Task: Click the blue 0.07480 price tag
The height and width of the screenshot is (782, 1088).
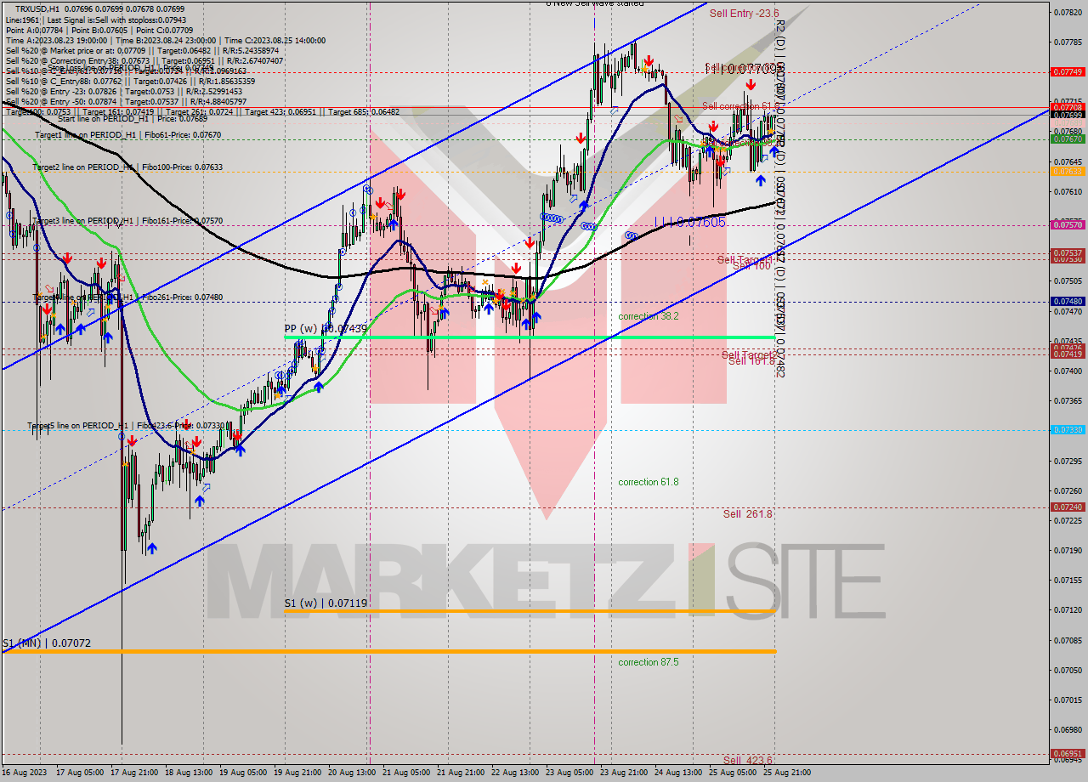Action: (x=1068, y=301)
